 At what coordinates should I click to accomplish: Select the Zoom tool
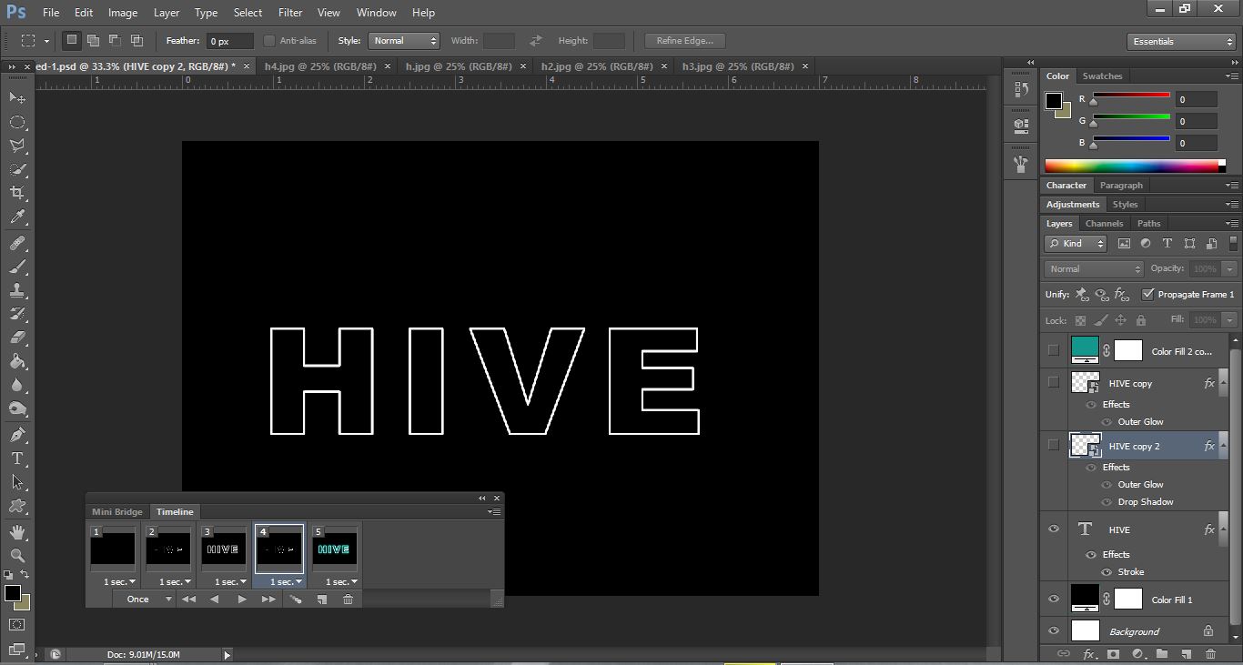17,555
